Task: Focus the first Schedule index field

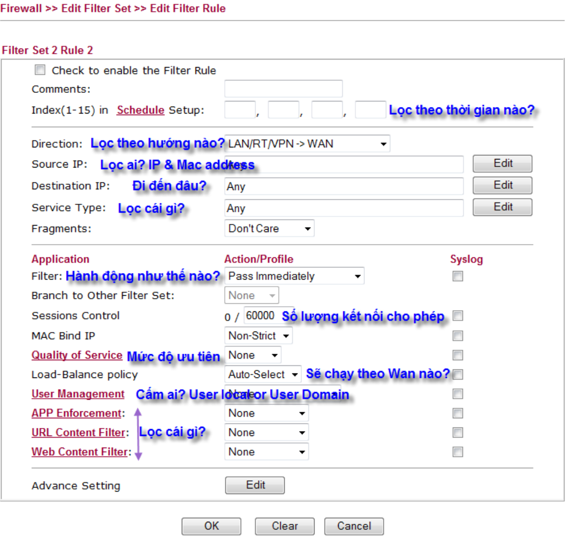Action: 240,110
